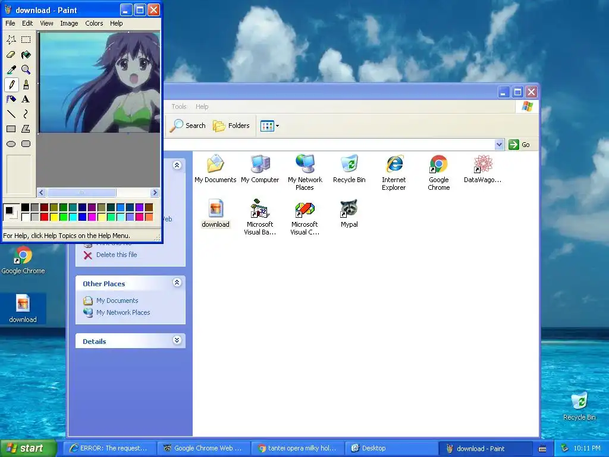Collapse the Other Places section
Image resolution: width=609 pixels, height=457 pixels.
click(x=177, y=283)
